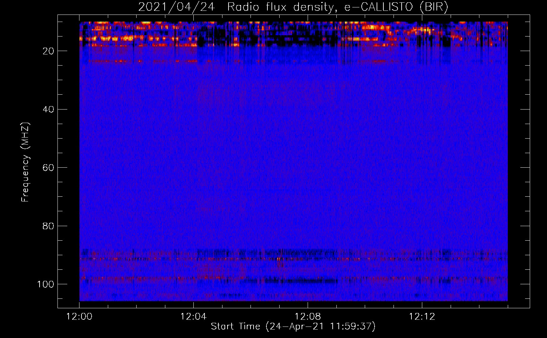Click the 100 MHz frequency tick label
Viewport: 547px width, 338px height.
(x=46, y=284)
